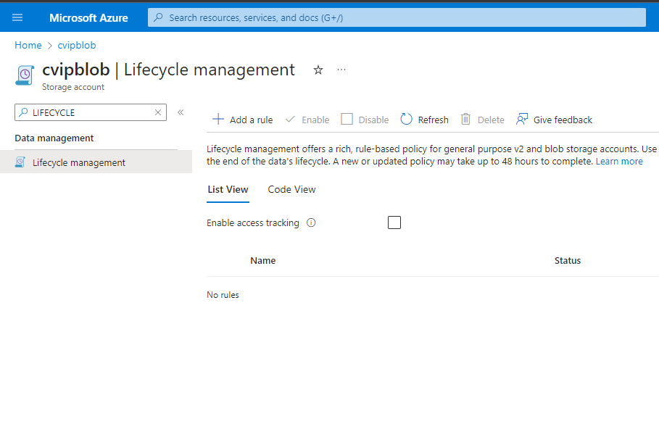The width and height of the screenshot is (659, 437).
Task: Clear the sidebar search with the X
Action: pyautogui.click(x=158, y=112)
